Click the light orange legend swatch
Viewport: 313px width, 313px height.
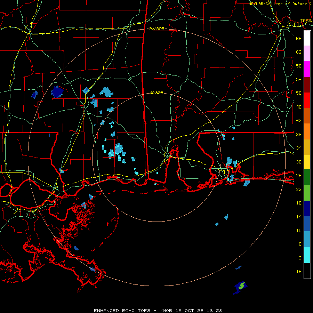(x=307, y=131)
